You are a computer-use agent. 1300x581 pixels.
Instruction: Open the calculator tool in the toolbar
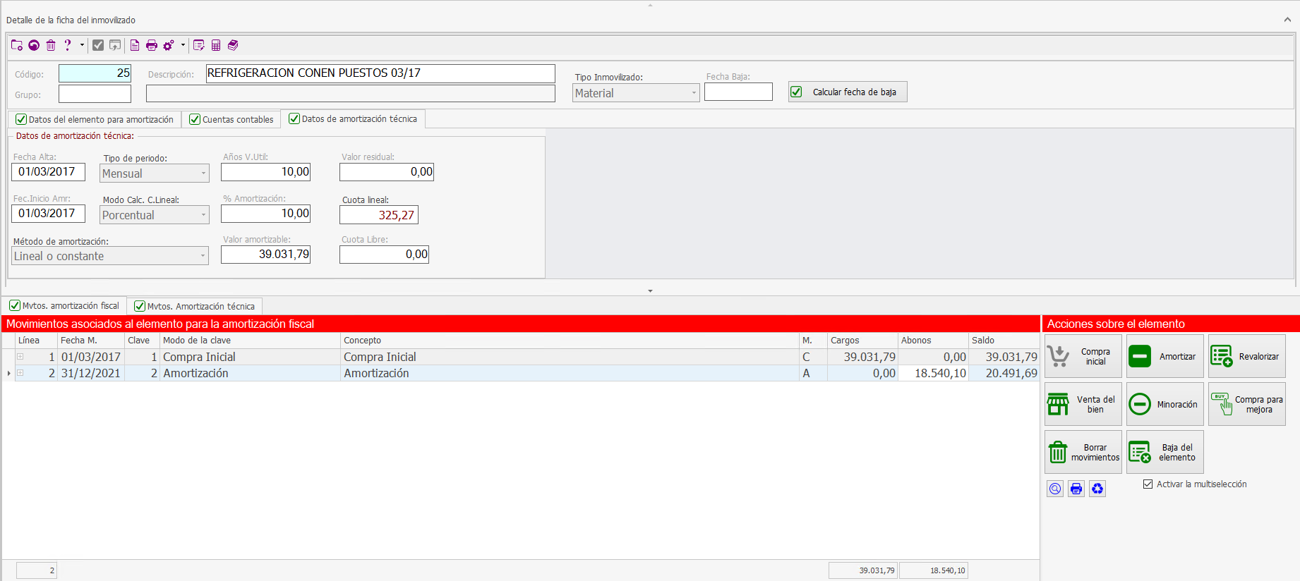point(216,45)
